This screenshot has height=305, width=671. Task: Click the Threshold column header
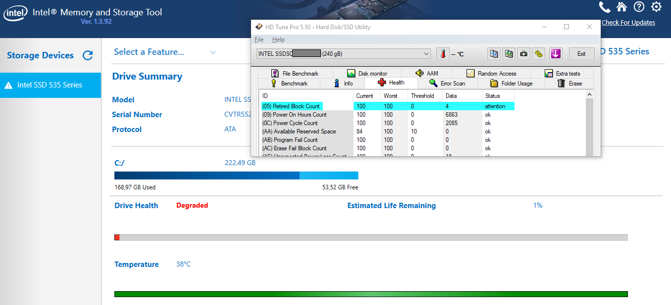pyautogui.click(x=425, y=96)
